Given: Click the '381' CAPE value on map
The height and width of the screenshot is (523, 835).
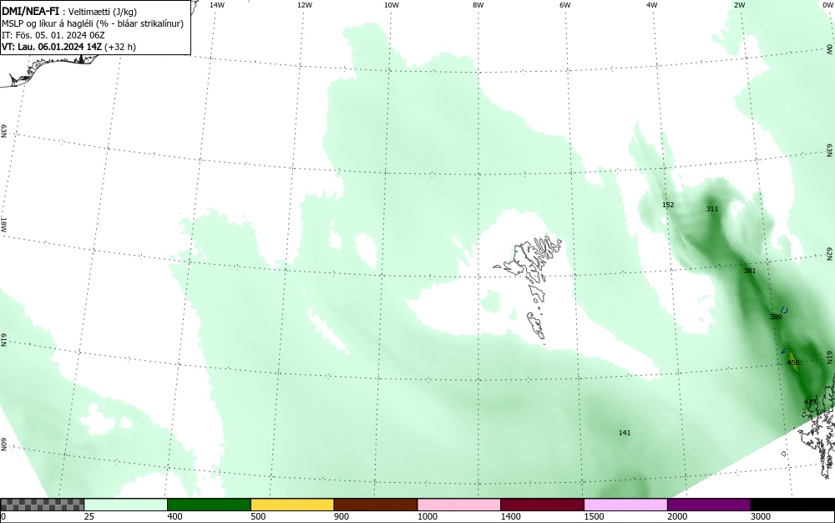Looking at the screenshot, I should pos(750,271).
